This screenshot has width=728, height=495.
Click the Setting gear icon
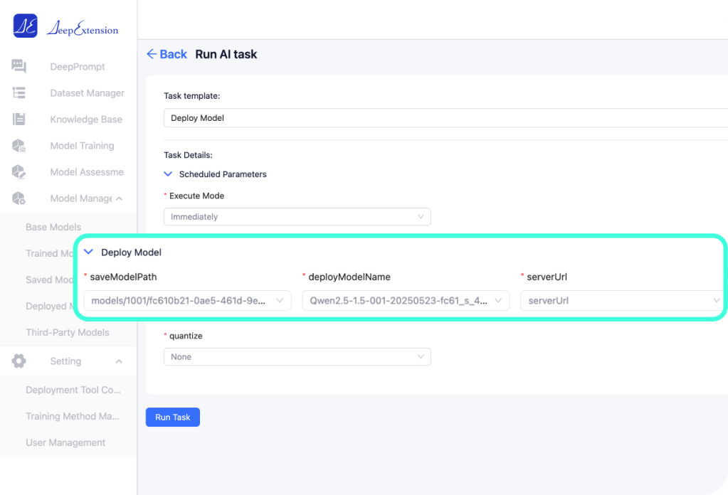click(x=19, y=361)
